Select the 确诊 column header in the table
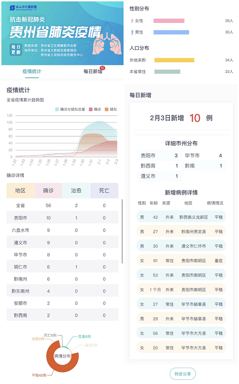Viewport: 239px width, 384px height. pos(48,191)
